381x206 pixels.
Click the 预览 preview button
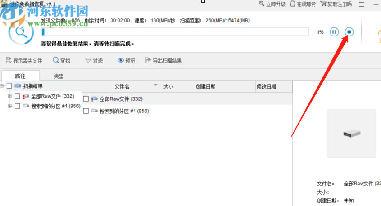tap(126, 60)
